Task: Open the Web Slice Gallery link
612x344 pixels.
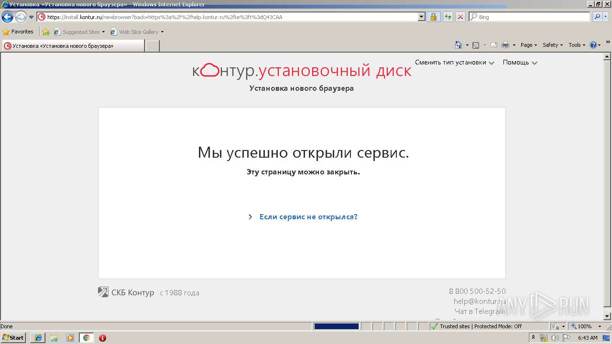Action: coord(137,32)
